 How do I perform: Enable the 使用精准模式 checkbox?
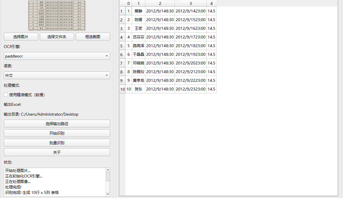coord(6,95)
